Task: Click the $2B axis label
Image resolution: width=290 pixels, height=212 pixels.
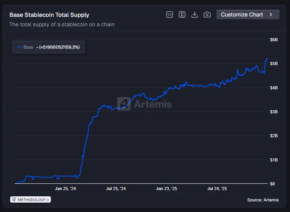Action: pos(274,136)
